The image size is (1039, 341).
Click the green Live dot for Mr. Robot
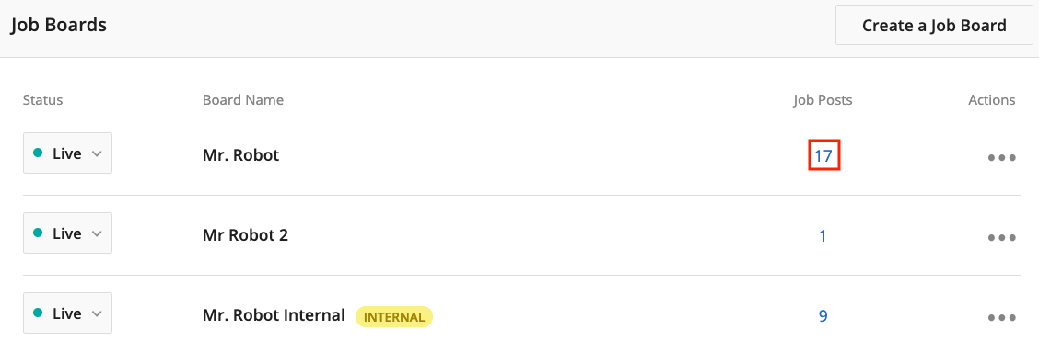click(x=38, y=153)
